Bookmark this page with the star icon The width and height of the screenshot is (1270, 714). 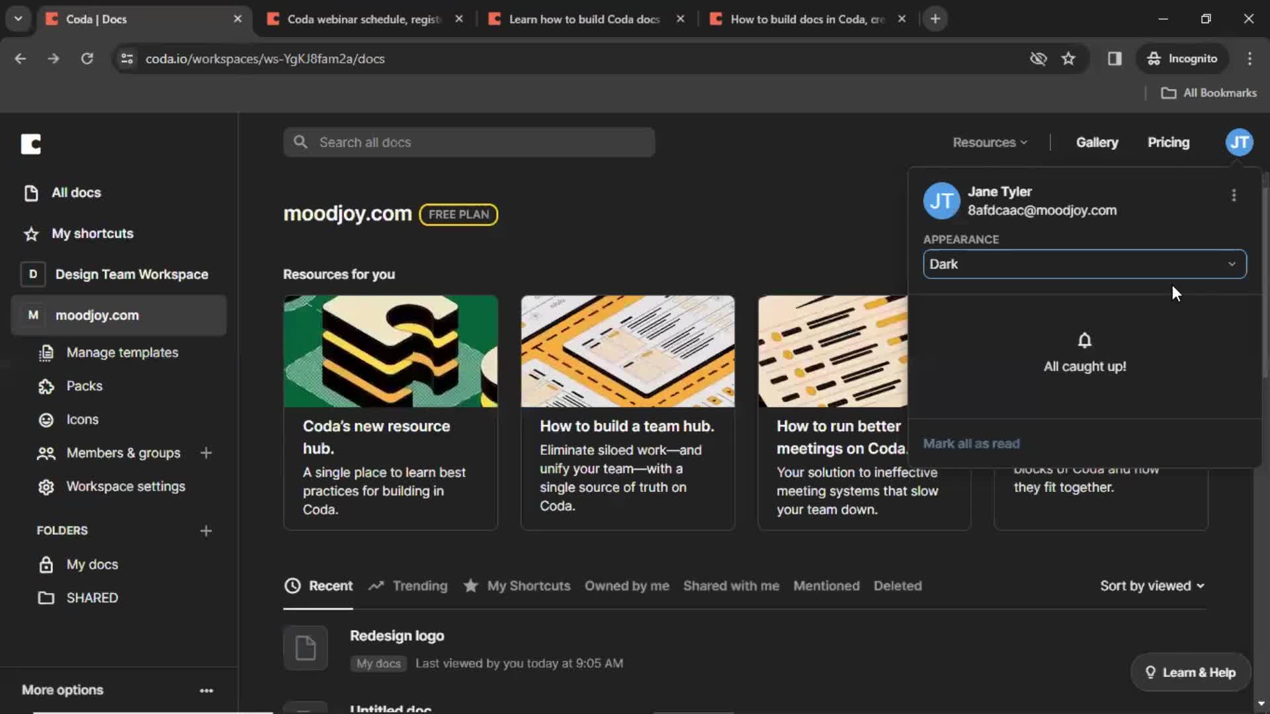(1068, 59)
